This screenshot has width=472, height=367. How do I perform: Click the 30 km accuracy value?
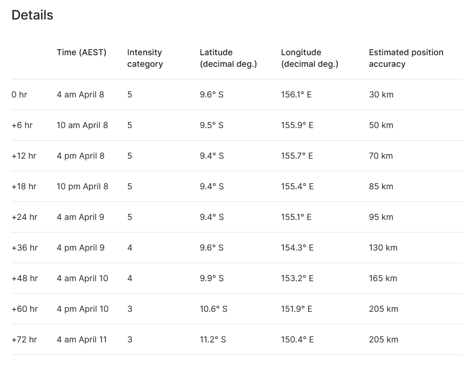pyautogui.click(x=381, y=95)
